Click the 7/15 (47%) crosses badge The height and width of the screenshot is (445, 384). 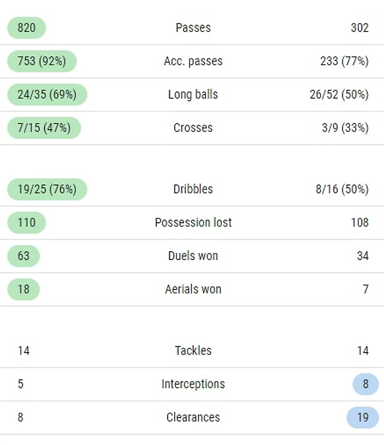click(44, 128)
